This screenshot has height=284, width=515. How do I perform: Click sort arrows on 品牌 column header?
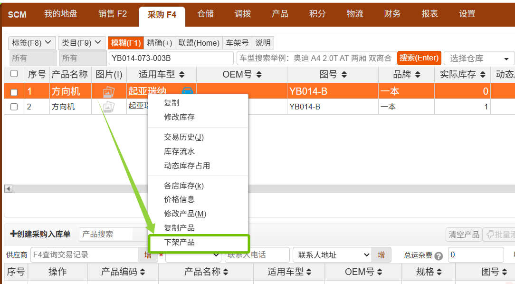(x=418, y=75)
